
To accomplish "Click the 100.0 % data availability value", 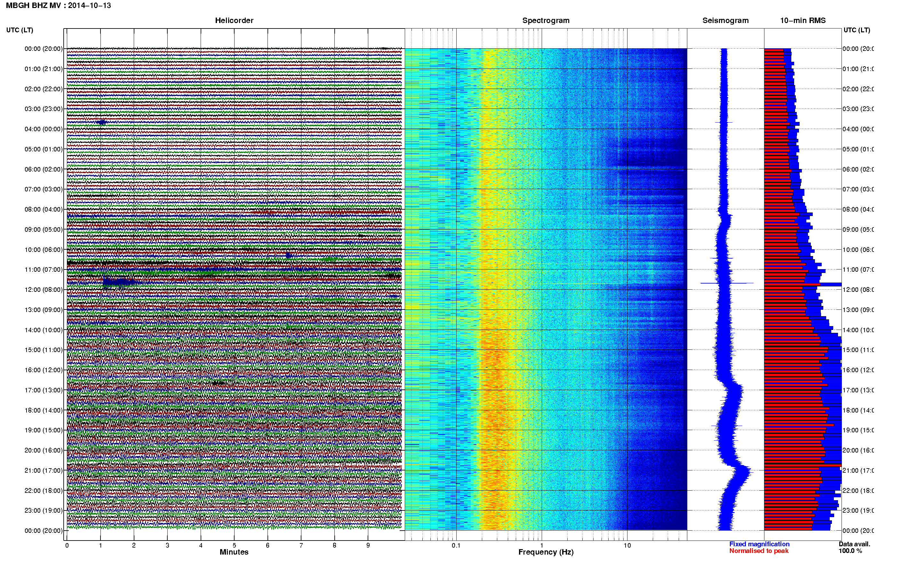I will point(850,551).
